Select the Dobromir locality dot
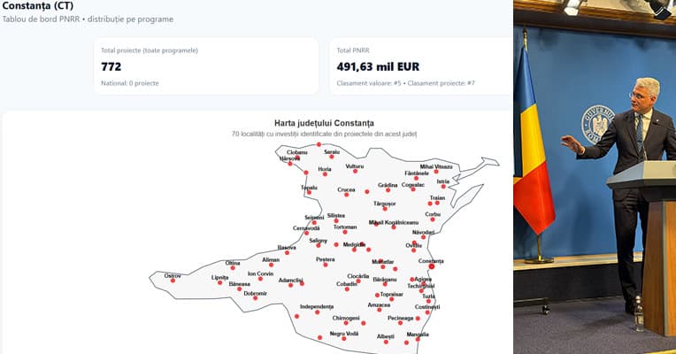The image size is (676, 354). [x=255, y=298]
